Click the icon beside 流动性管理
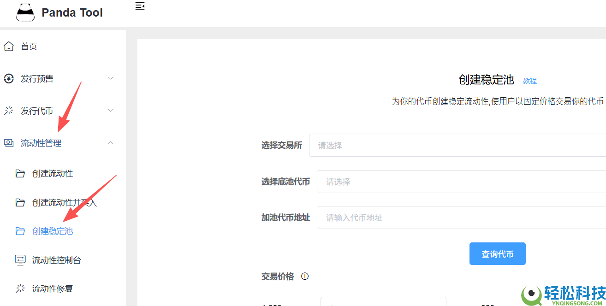The height and width of the screenshot is (306, 606). pyautogui.click(x=9, y=143)
